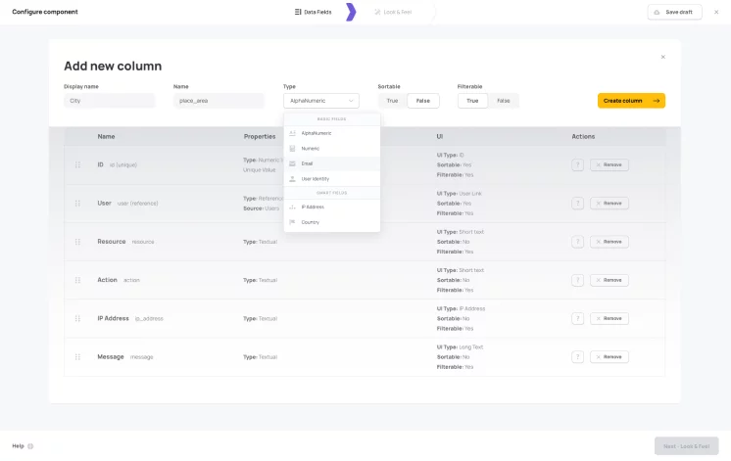
Task: Set Sortable to False
Action: [423, 101]
